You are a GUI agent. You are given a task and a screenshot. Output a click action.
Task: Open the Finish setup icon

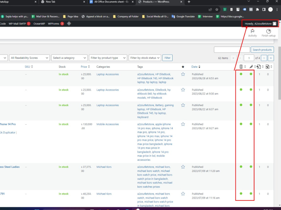coord(268,31)
